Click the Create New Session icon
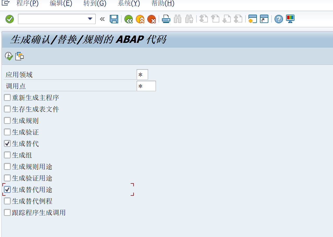The height and width of the screenshot is (237, 333). click(253, 19)
